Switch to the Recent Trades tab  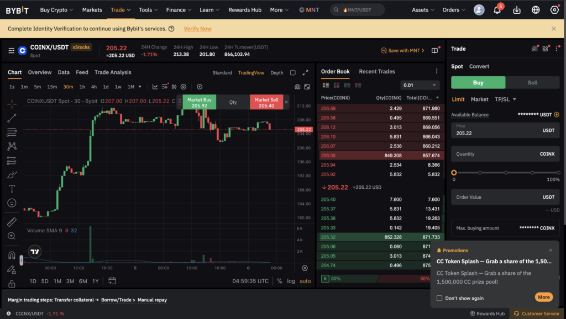pos(376,71)
